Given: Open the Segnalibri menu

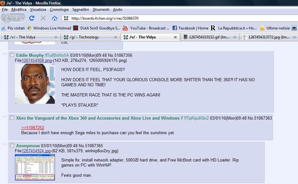Looking at the screenshot, I should pos(81,10).
